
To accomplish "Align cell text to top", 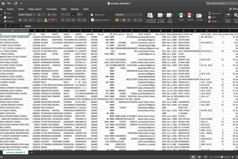I will [63, 14].
